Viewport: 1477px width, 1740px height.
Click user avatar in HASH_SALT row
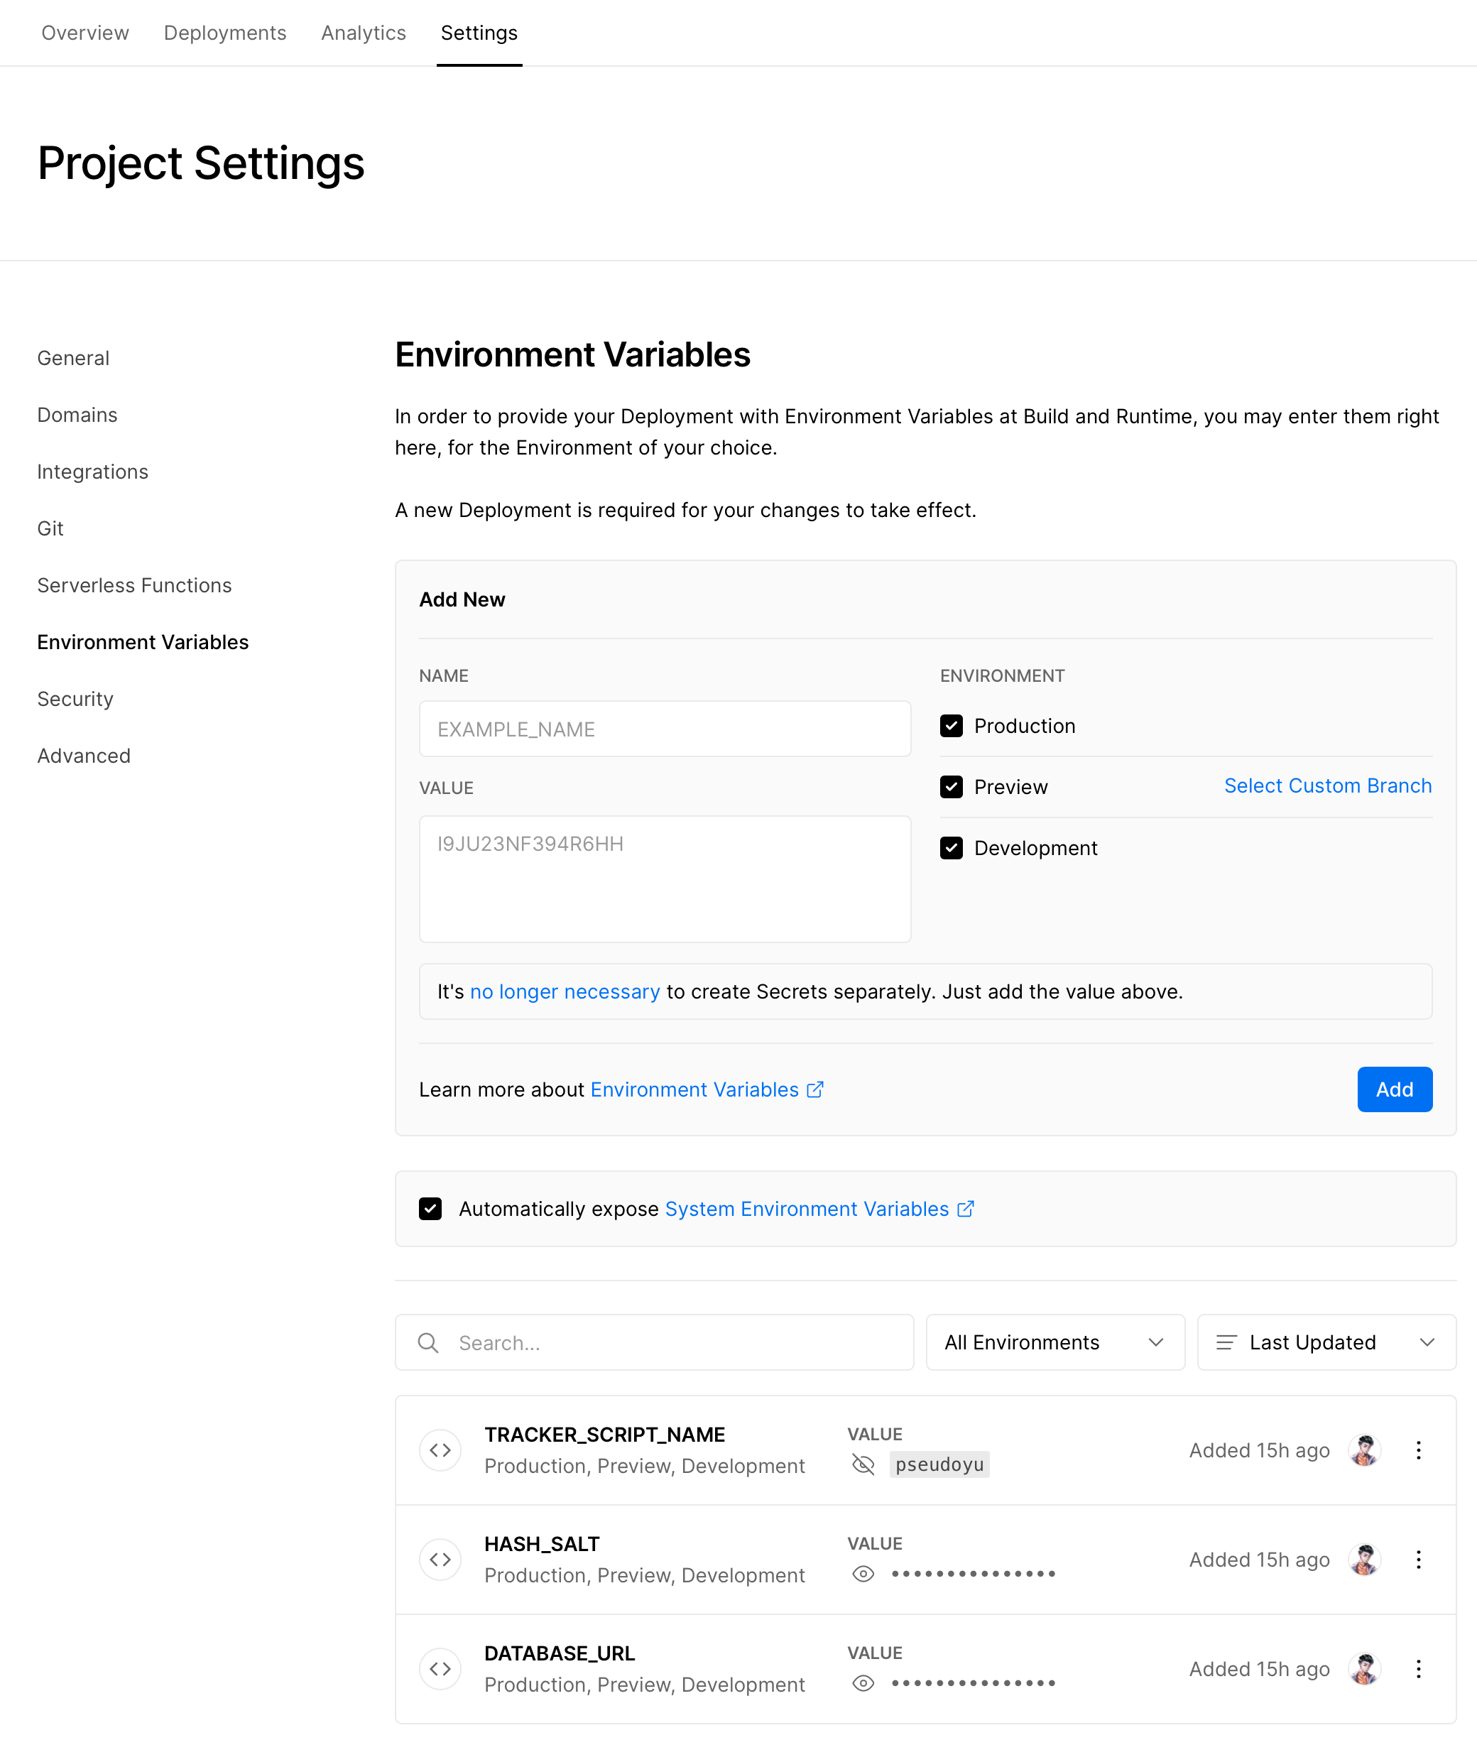[x=1364, y=1559]
